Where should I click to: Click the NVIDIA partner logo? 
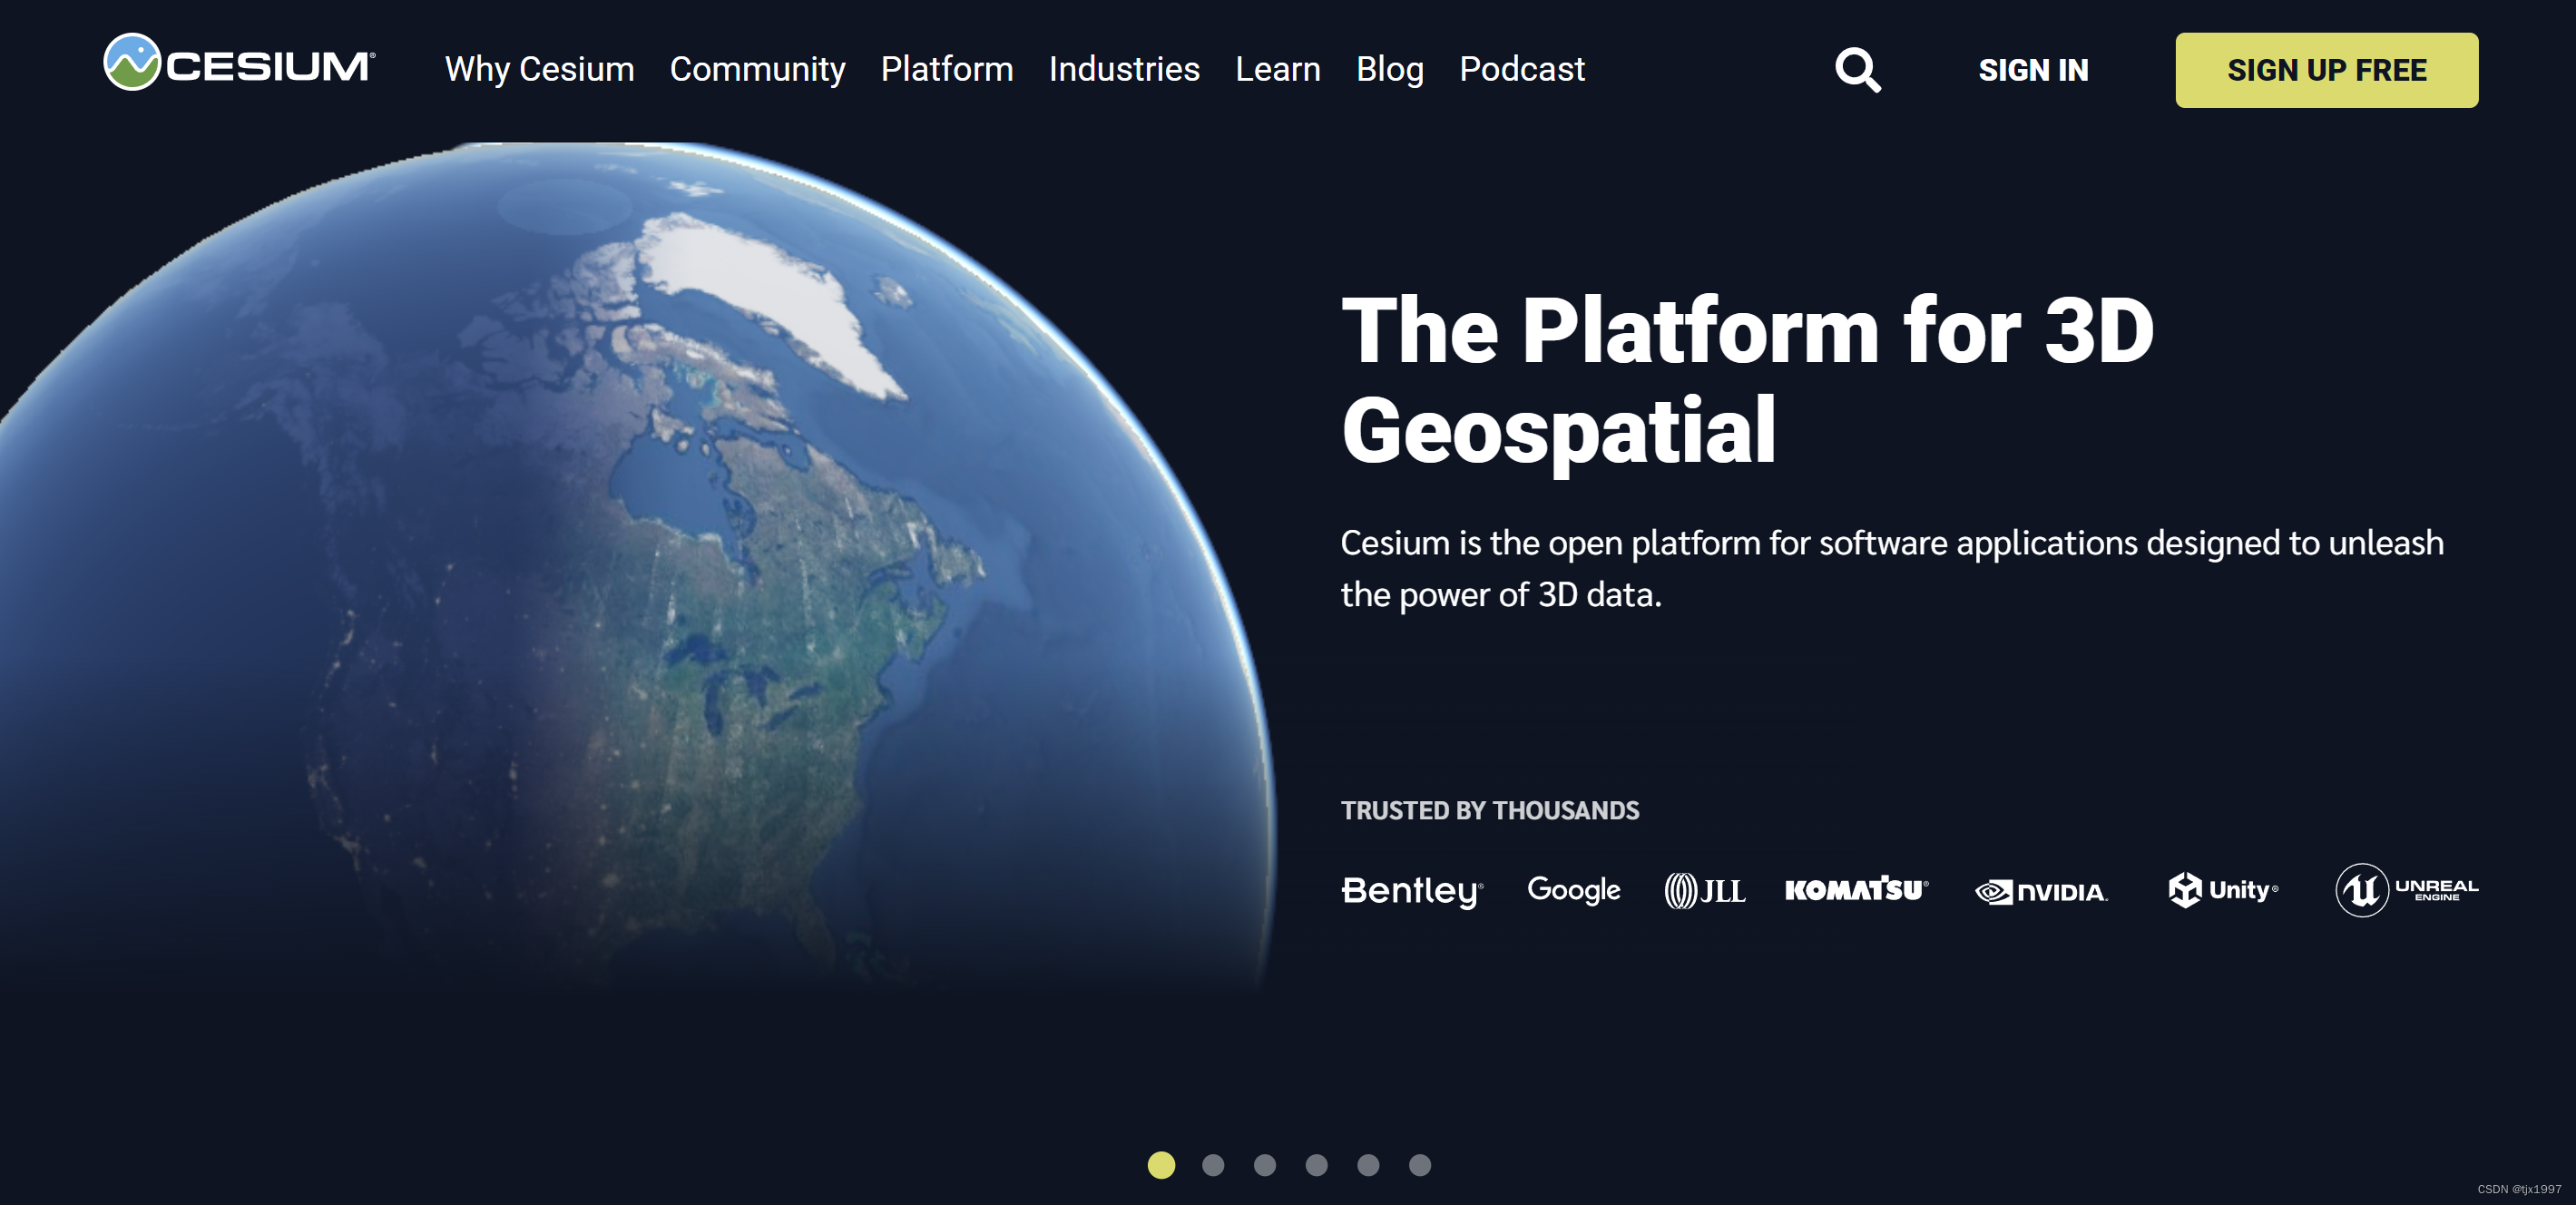click(2041, 891)
